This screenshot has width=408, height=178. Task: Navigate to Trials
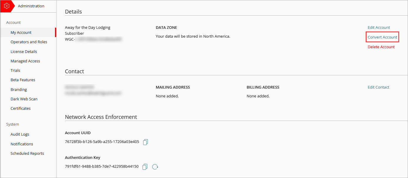15,70
